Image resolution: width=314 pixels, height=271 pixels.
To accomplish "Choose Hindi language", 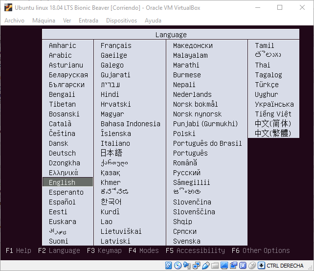I will point(110,94).
